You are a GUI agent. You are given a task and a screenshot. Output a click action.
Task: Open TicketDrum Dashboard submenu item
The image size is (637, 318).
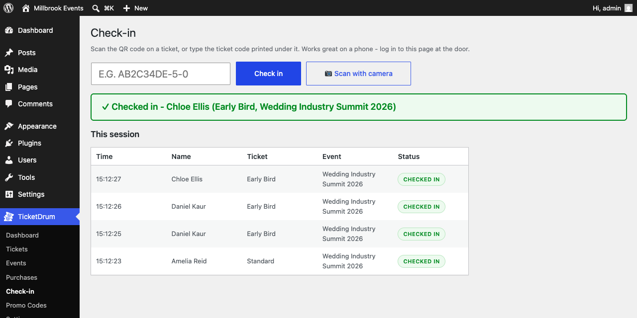(x=22, y=235)
